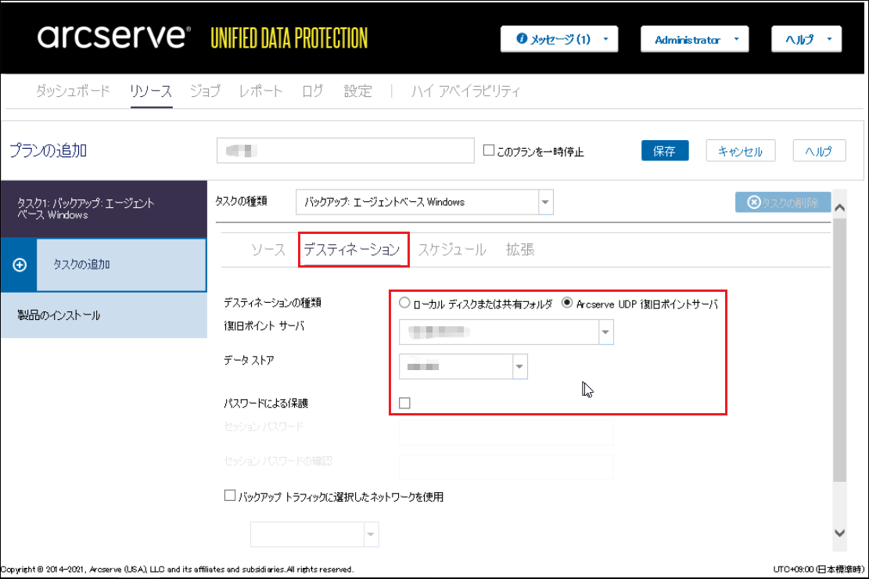Image resolution: width=869 pixels, height=579 pixels.
Task: Click the info icon in the メッセージ button
Action: [522, 39]
